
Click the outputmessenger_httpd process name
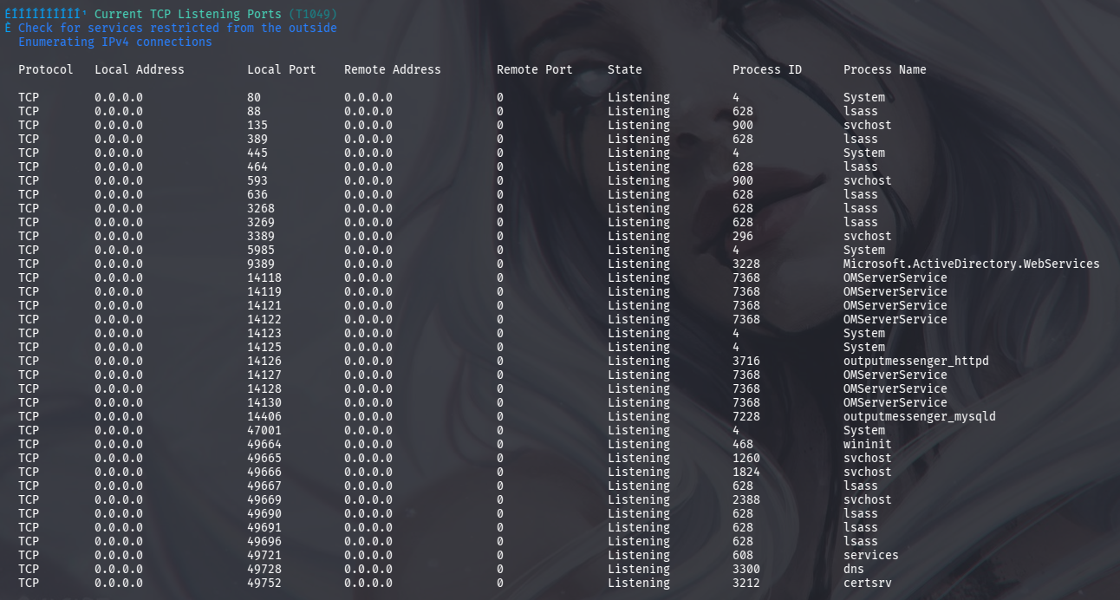(x=916, y=361)
